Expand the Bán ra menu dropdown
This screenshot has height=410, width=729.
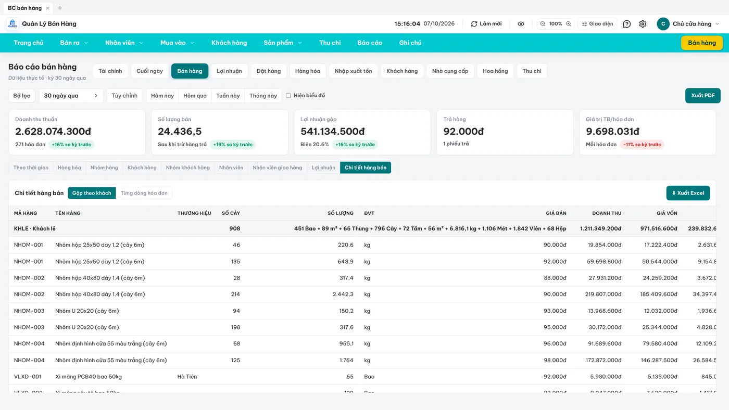[x=74, y=43]
